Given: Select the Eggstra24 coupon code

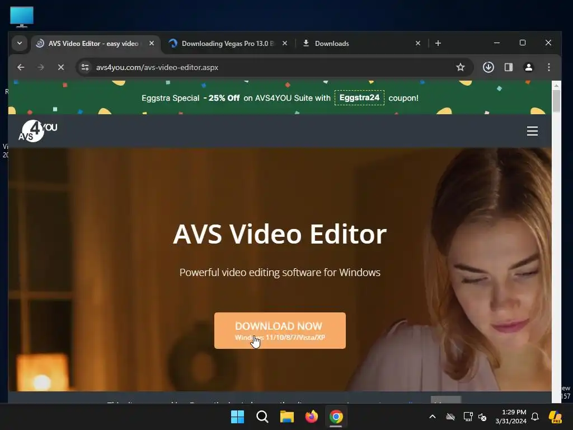Looking at the screenshot, I should pyautogui.click(x=359, y=97).
